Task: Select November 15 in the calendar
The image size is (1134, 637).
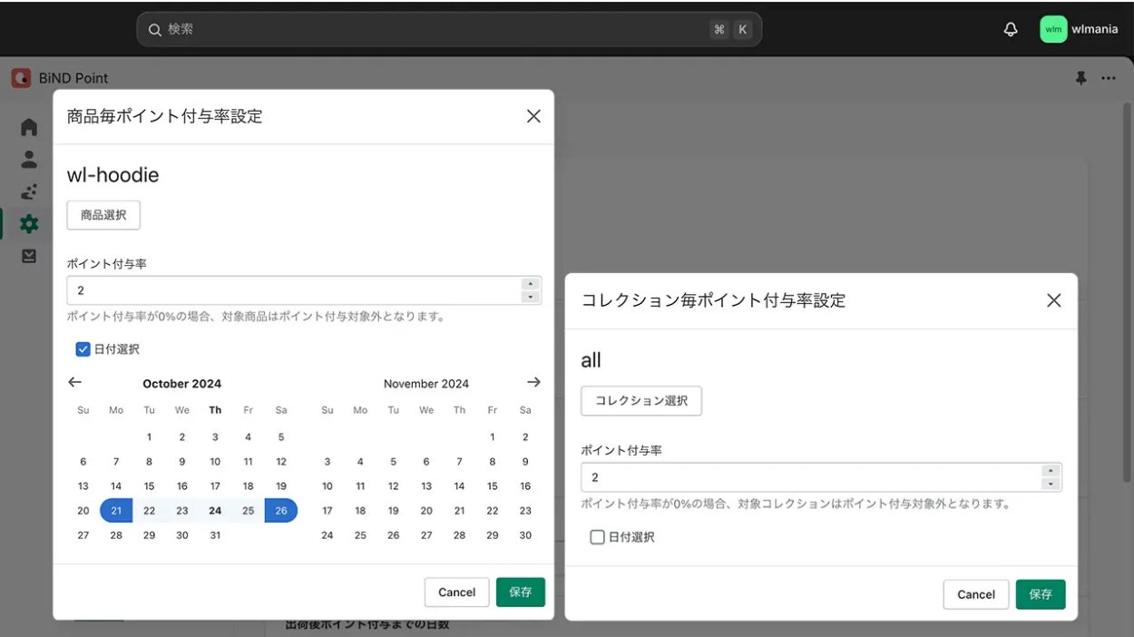Action: pyautogui.click(x=493, y=486)
